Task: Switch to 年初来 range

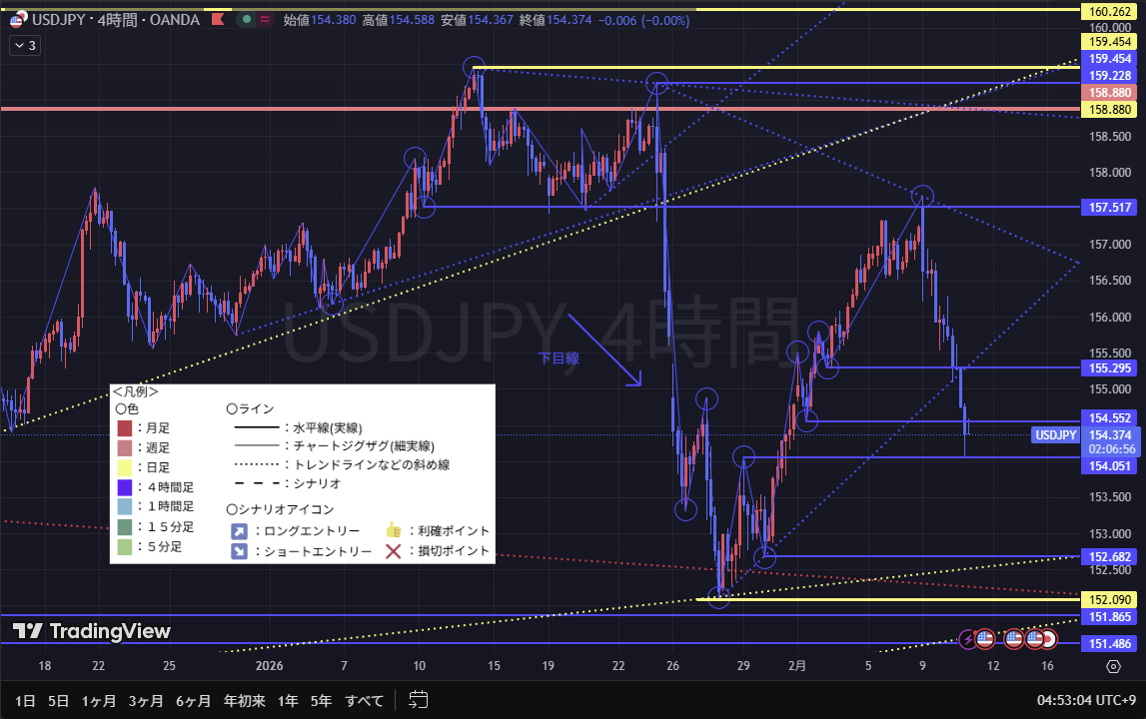Action: click(x=245, y=700)
